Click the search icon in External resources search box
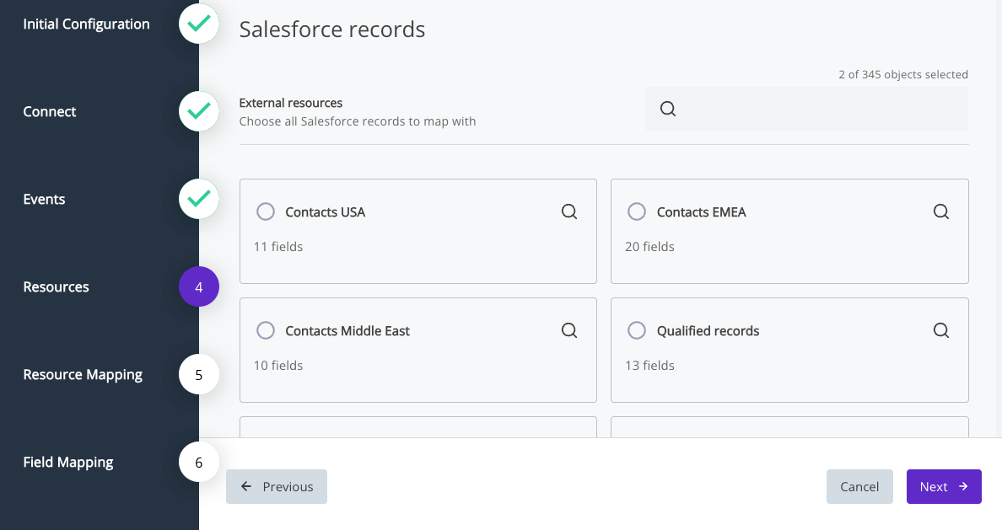The height and width of the screenshot is (530, 1002). [x=668, y=109]
